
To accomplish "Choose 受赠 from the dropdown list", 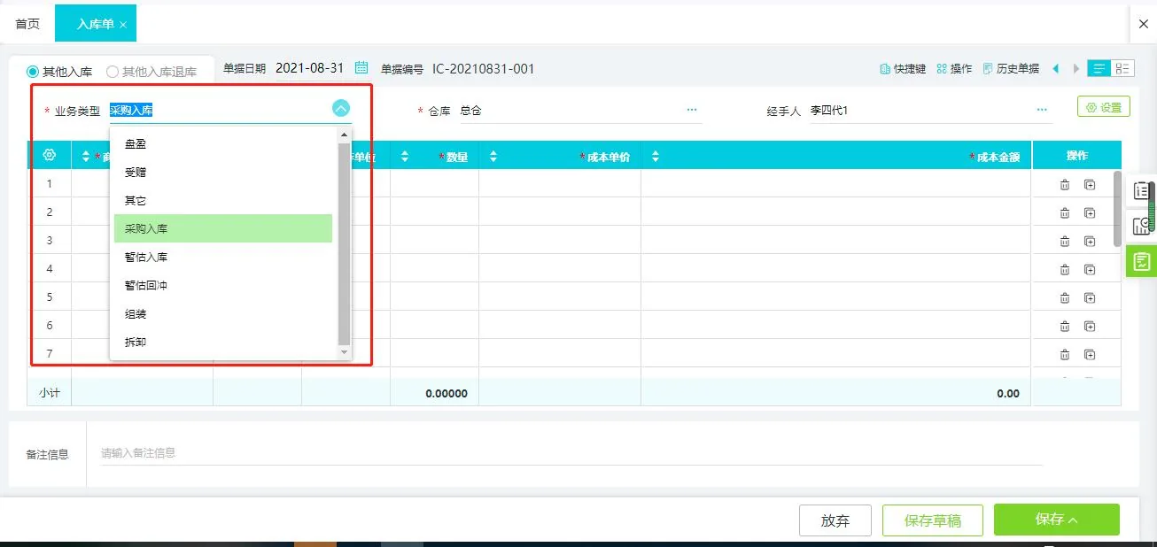I will [223, 172].
